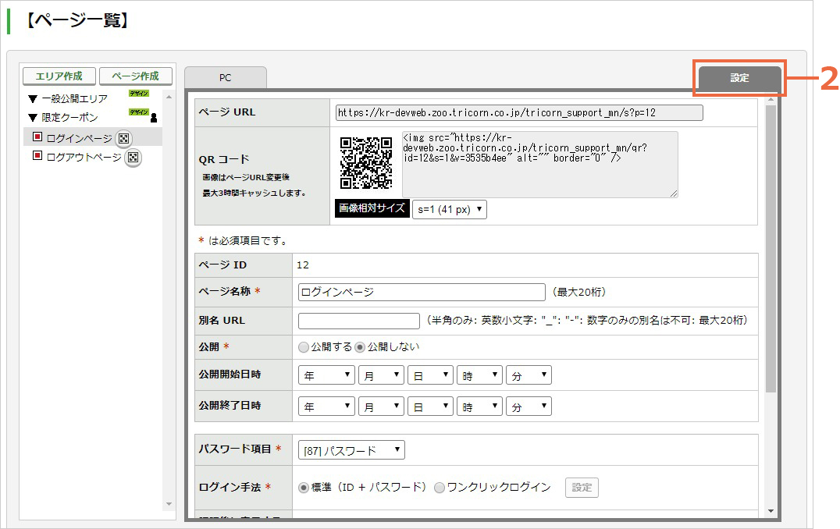Click the red page icon of ログアウトページ
The image size is (840, 529).
37,156
